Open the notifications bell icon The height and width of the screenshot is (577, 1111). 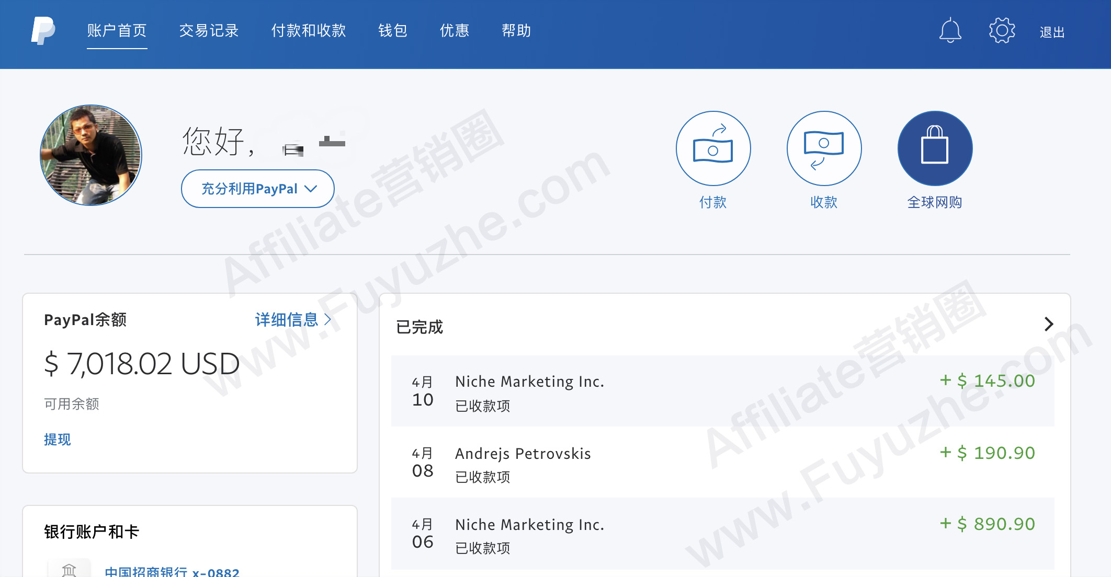point(950,30)
